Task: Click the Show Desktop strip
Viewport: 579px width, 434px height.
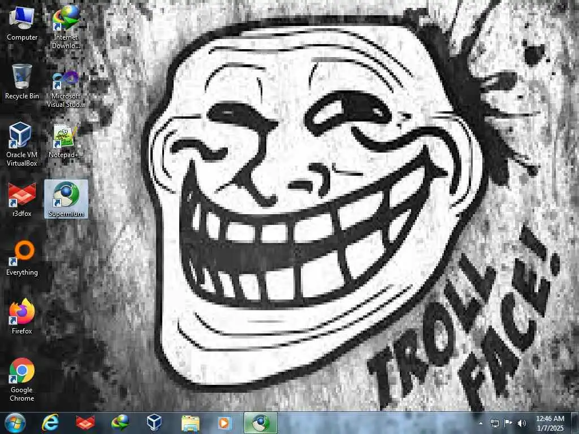Action: (x=575, y=423)
